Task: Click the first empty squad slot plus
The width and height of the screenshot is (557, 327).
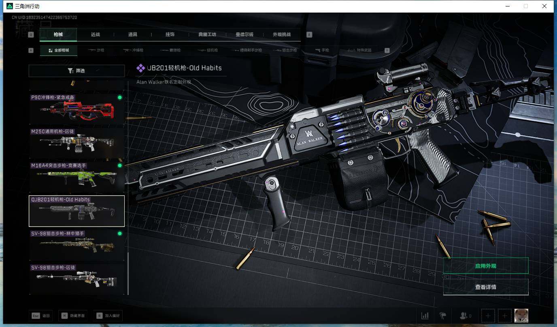Action: [488, 316]
